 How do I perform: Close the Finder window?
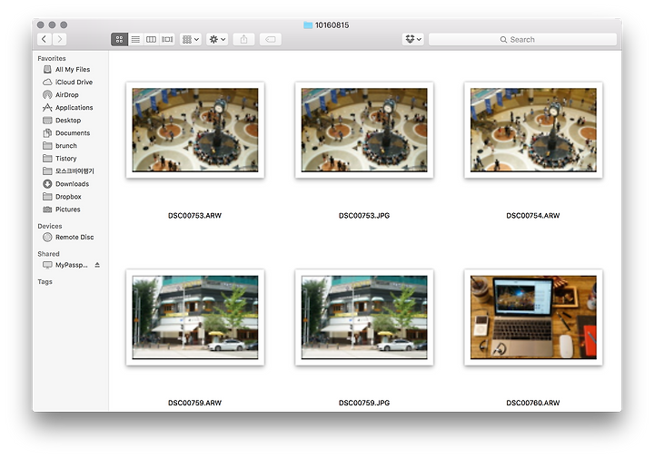point(41,25)
